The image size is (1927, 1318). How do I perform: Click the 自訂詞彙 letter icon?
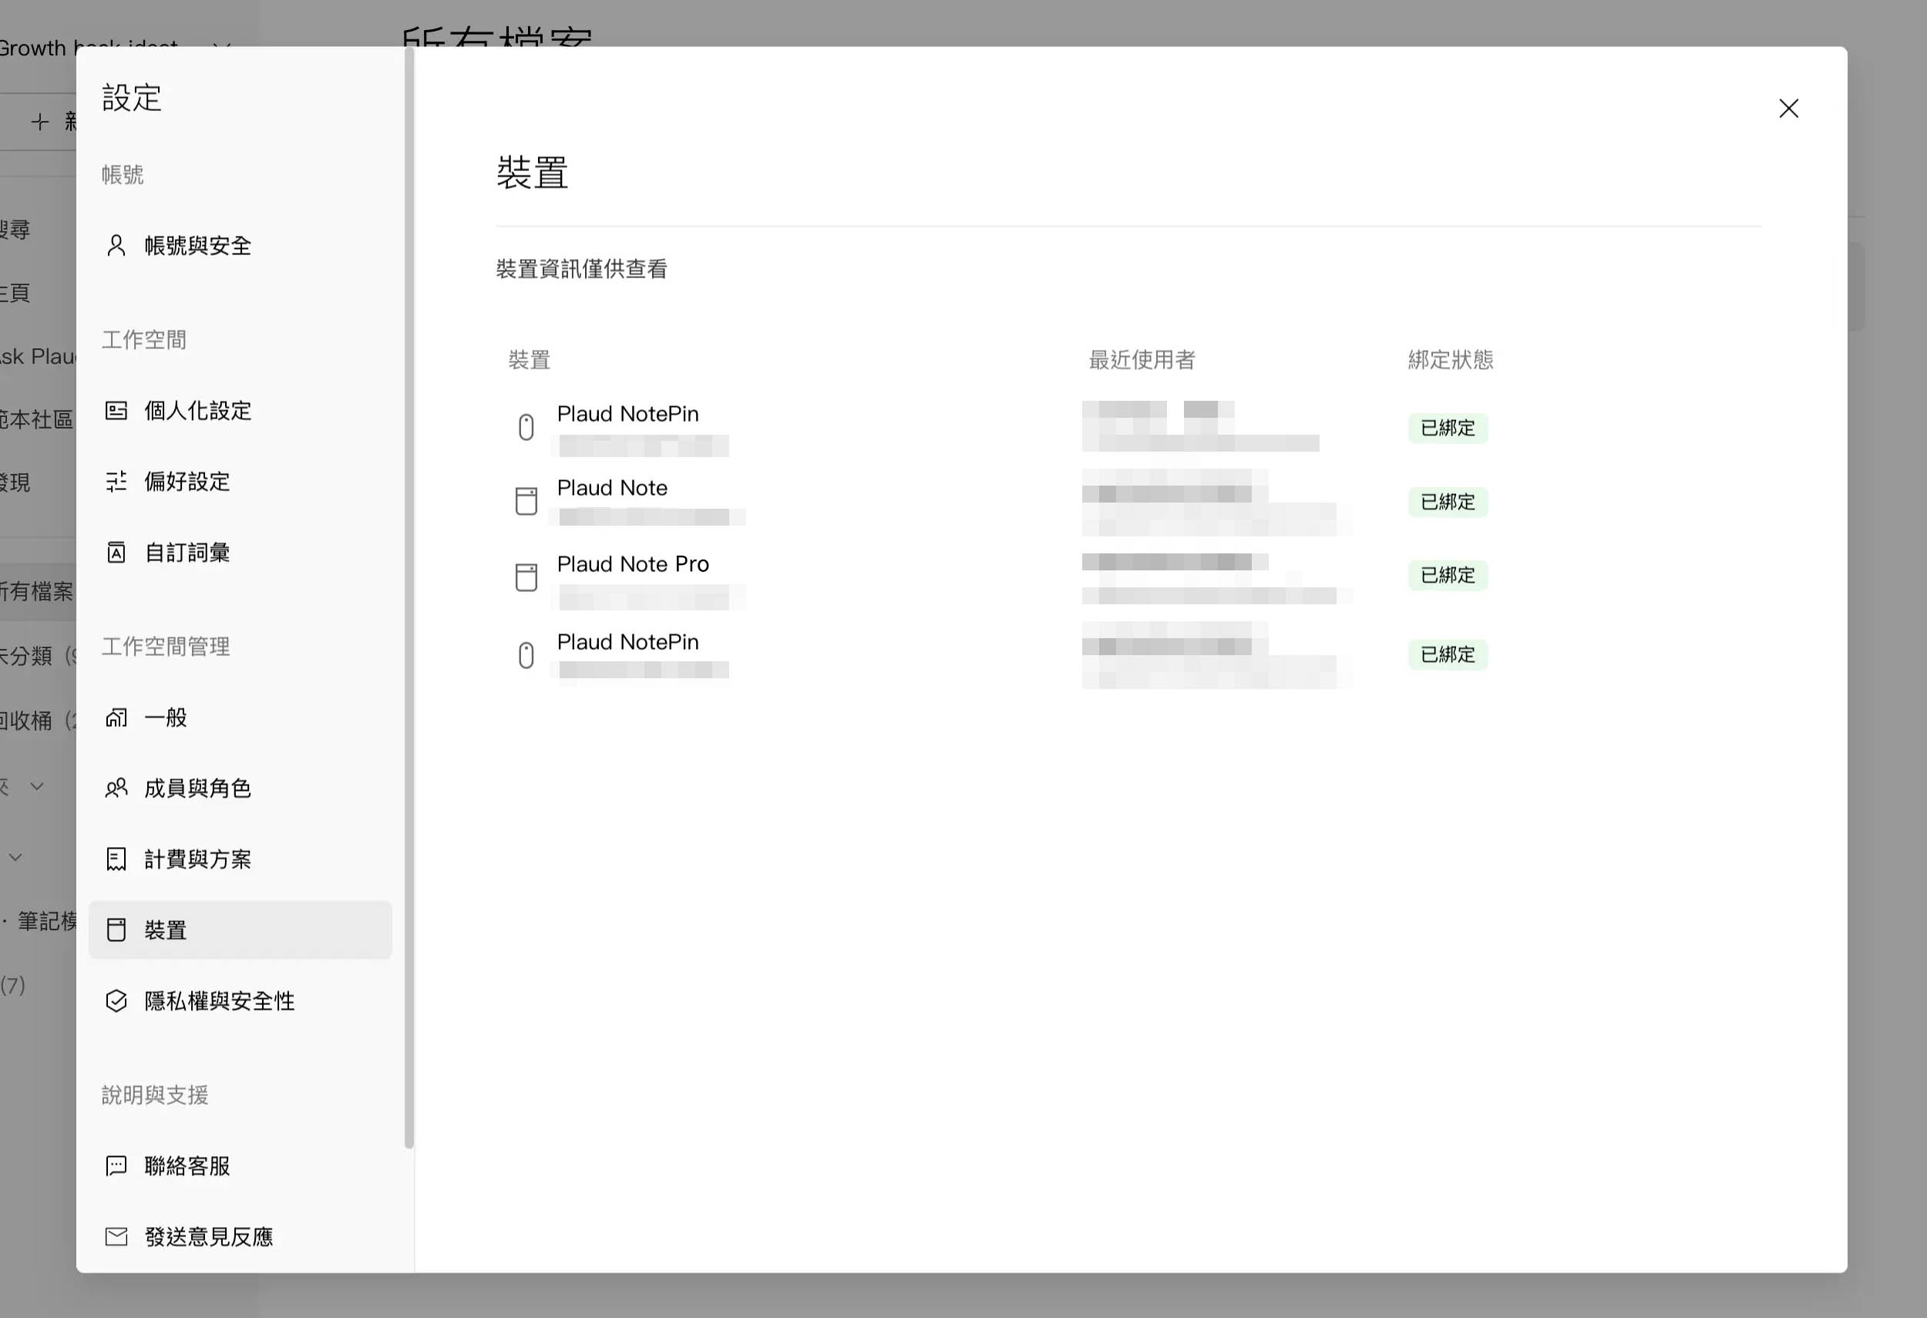pos(116,552)
